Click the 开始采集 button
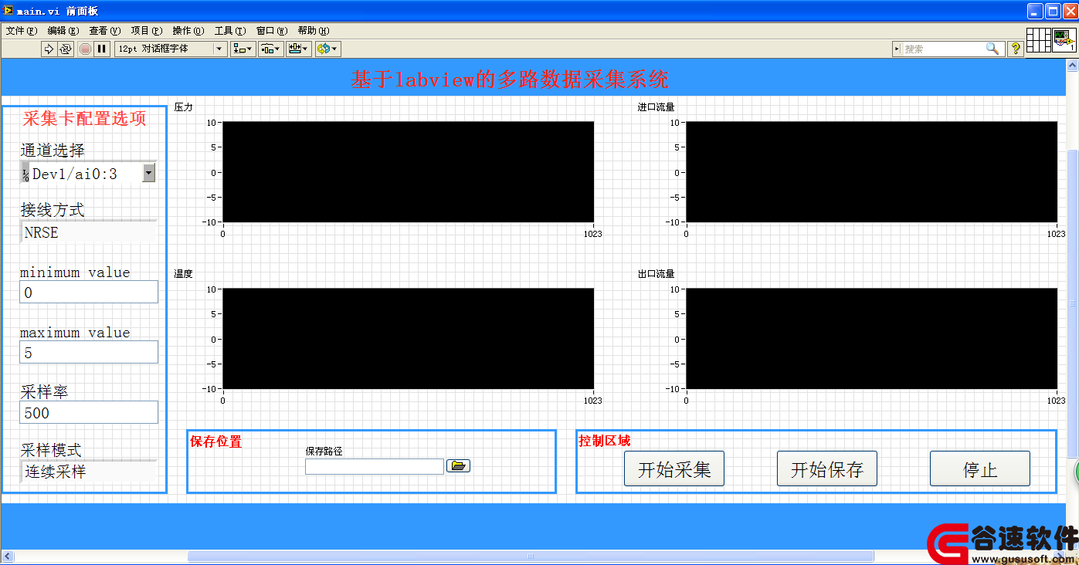 click(674, 469)
